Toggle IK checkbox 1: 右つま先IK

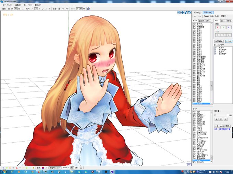pyautogui.click(x=215, y=49)
